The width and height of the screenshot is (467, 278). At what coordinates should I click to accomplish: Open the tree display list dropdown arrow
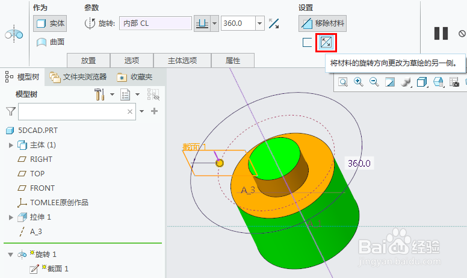point(137,94)
